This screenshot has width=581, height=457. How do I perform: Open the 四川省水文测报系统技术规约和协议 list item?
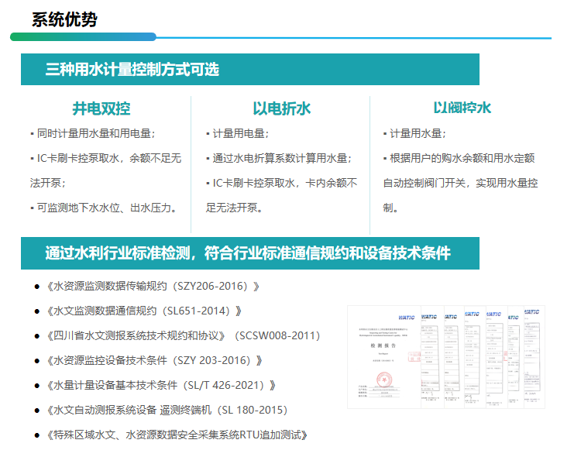(x=183, y=335)
